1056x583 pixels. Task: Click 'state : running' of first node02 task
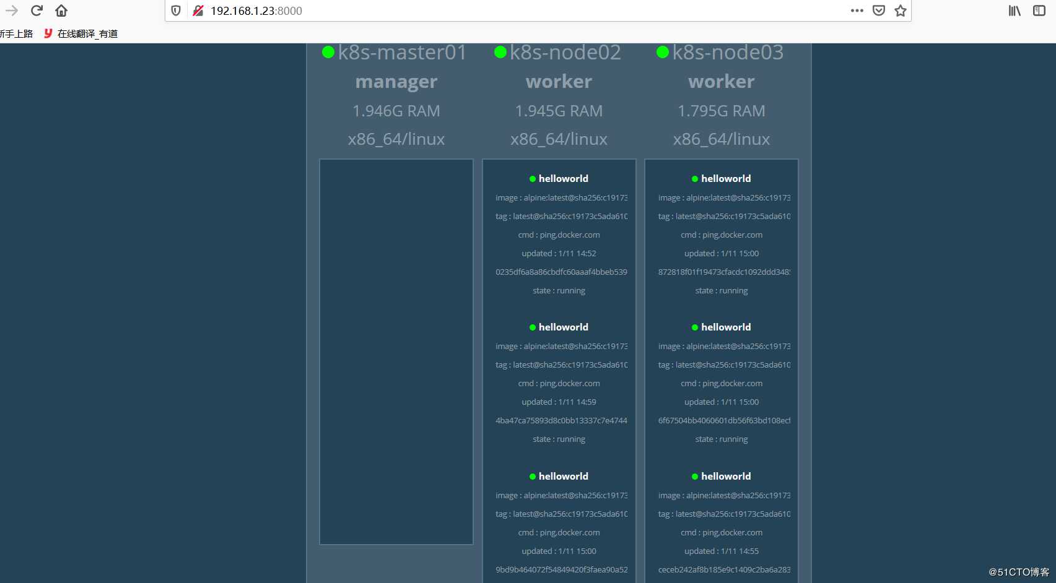(x=559, y=291)
